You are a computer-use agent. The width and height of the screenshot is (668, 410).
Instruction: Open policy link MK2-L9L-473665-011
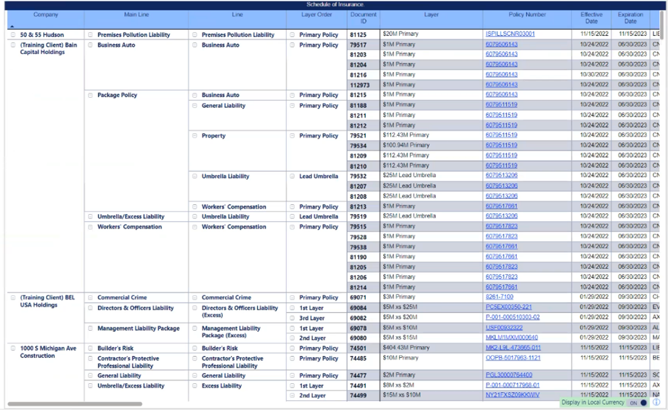point(513,348)
